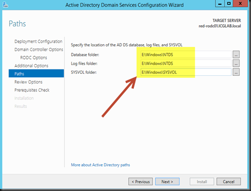Open Additional Options step
Image resolution: width=251 pixels, height=191 pixels.
[32, 66]
